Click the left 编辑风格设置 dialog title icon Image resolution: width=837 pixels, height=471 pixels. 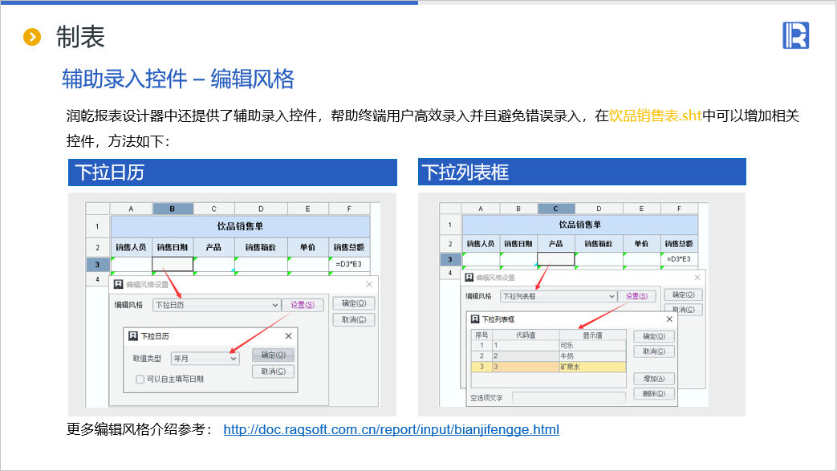(119, 284)
